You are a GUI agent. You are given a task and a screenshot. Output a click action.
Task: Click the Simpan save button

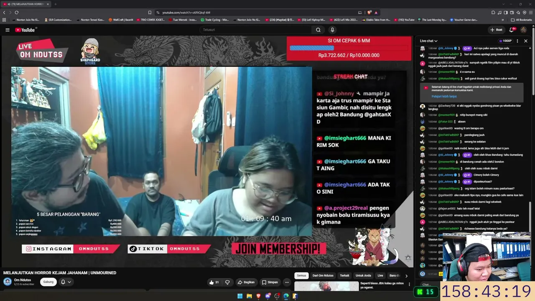point(270,282)
